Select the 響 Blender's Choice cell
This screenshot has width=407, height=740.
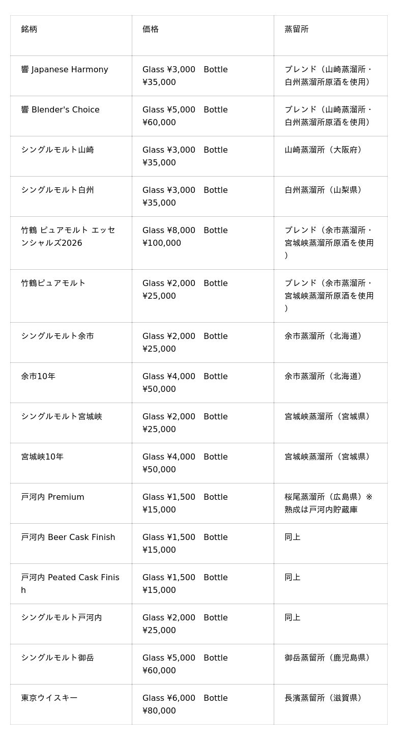(x=71, y=116)
